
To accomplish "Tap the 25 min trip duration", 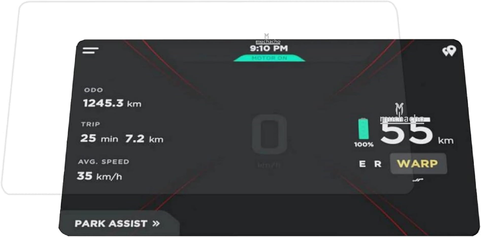I will tap(99, 139).
